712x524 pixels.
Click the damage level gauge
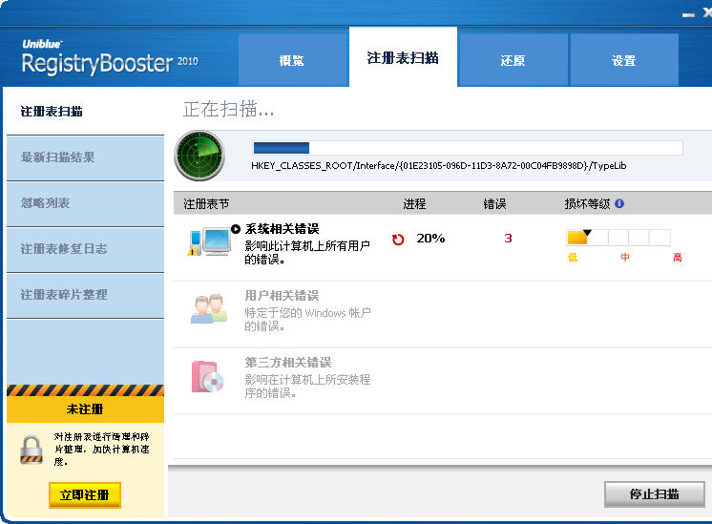click(618, 237)
